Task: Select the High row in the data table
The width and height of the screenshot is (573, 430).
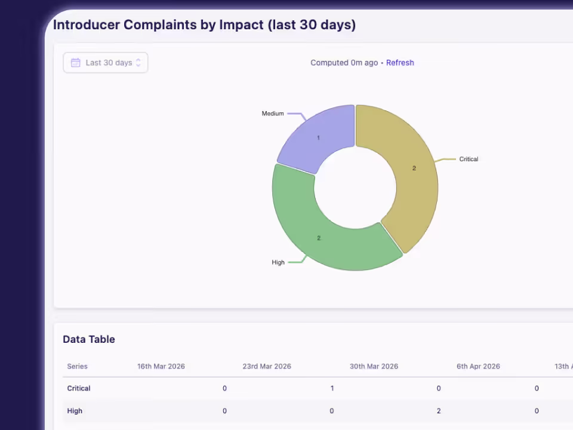Action: 75,411
